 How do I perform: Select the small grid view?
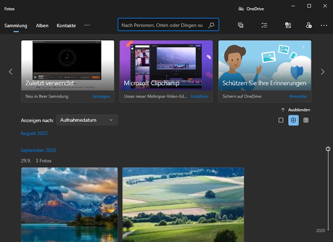click(306, 120)
